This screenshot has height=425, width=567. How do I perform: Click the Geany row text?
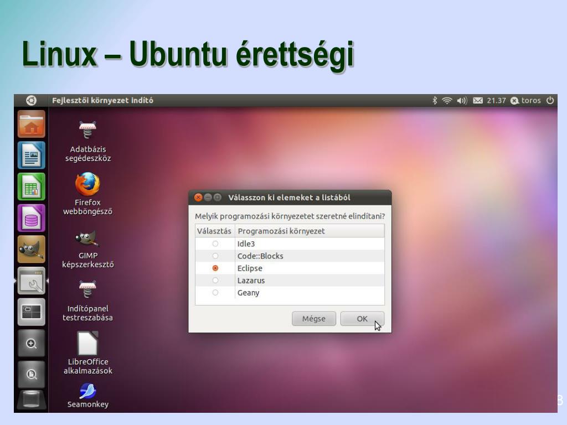click(x=248, y=293)
